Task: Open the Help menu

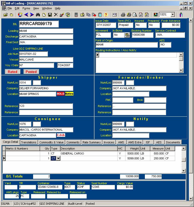Action: [57, 8]
